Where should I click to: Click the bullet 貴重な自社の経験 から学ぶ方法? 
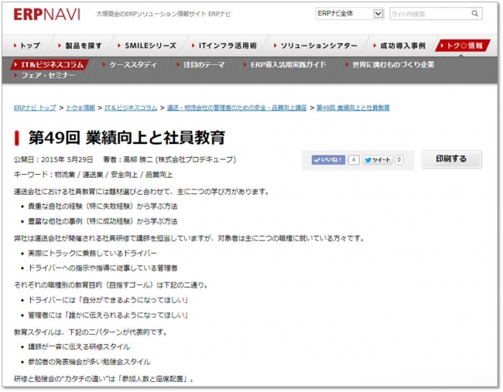(103, 206)
